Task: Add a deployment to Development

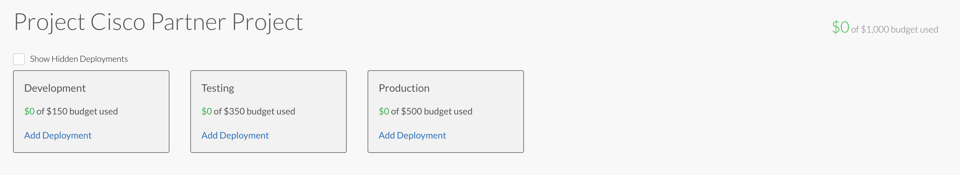Action: [x=58, y=136]
